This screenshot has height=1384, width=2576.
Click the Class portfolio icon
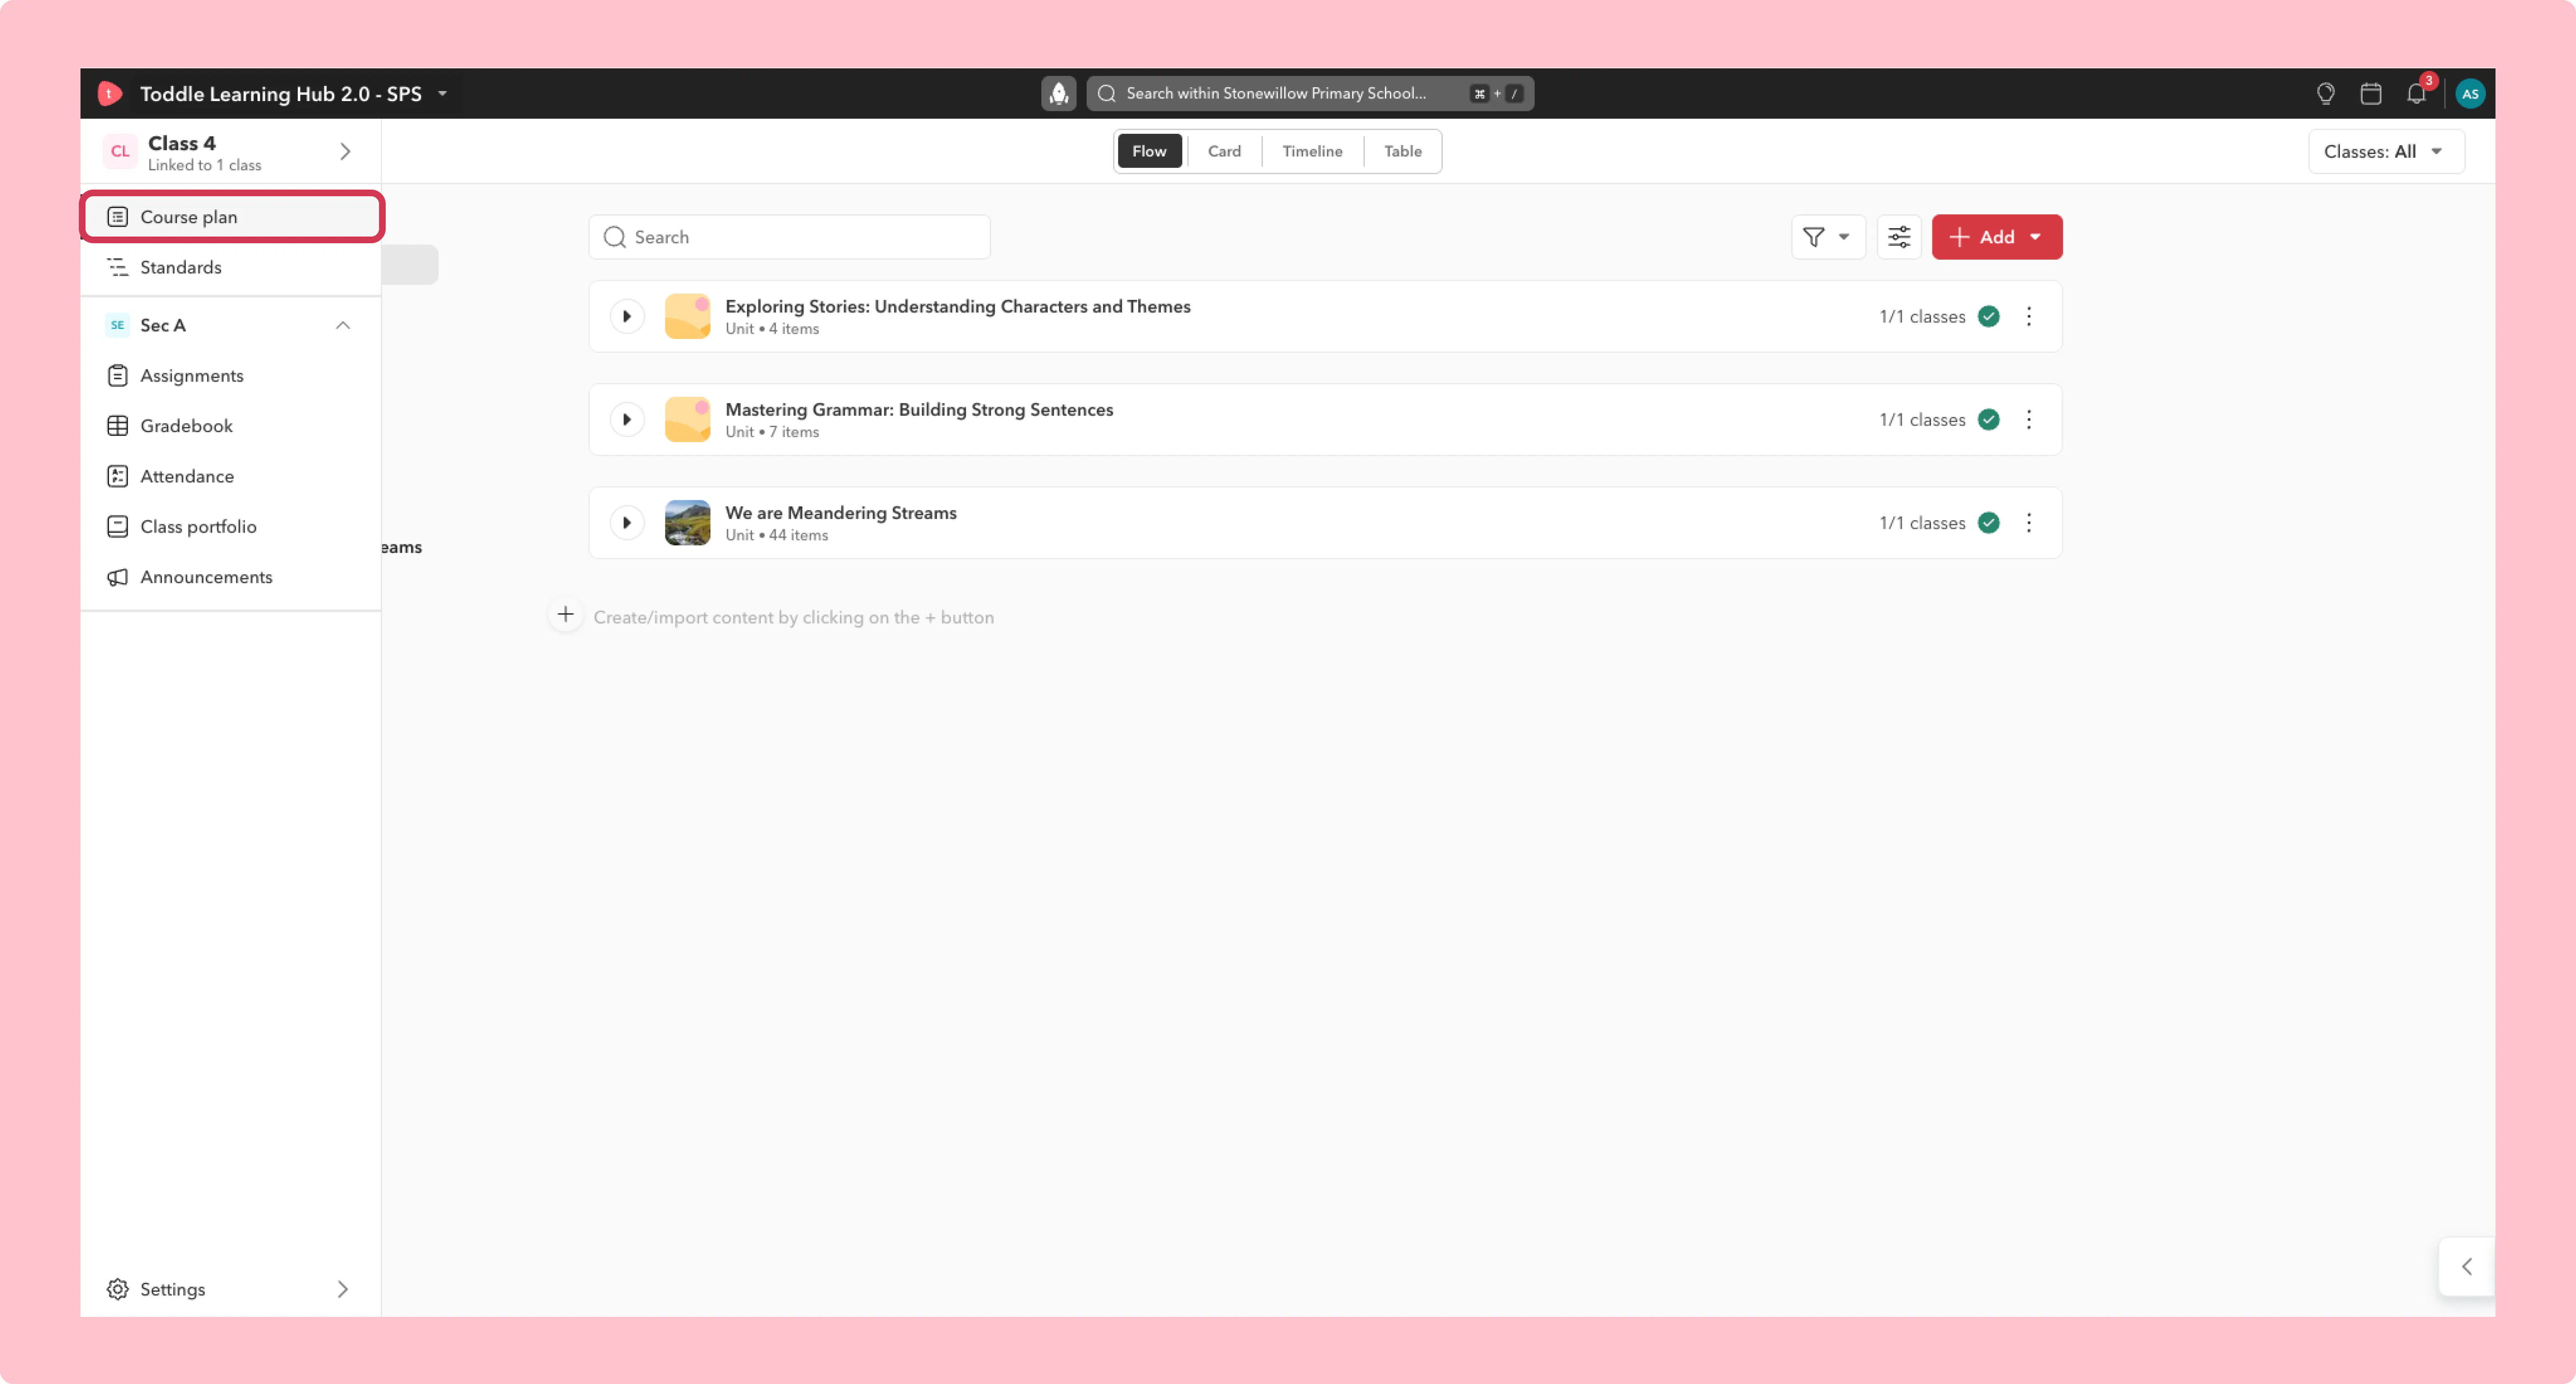(117, 527)
